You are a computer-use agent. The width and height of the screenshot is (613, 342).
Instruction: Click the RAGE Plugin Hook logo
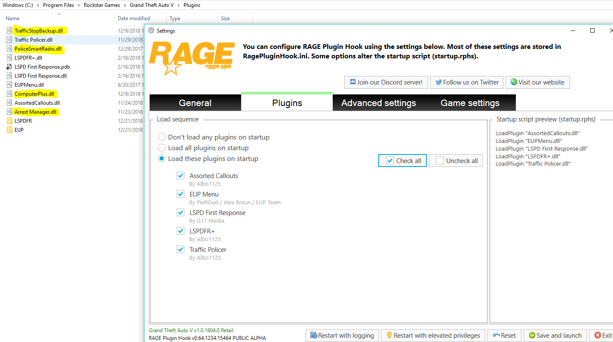pos(192,58)
